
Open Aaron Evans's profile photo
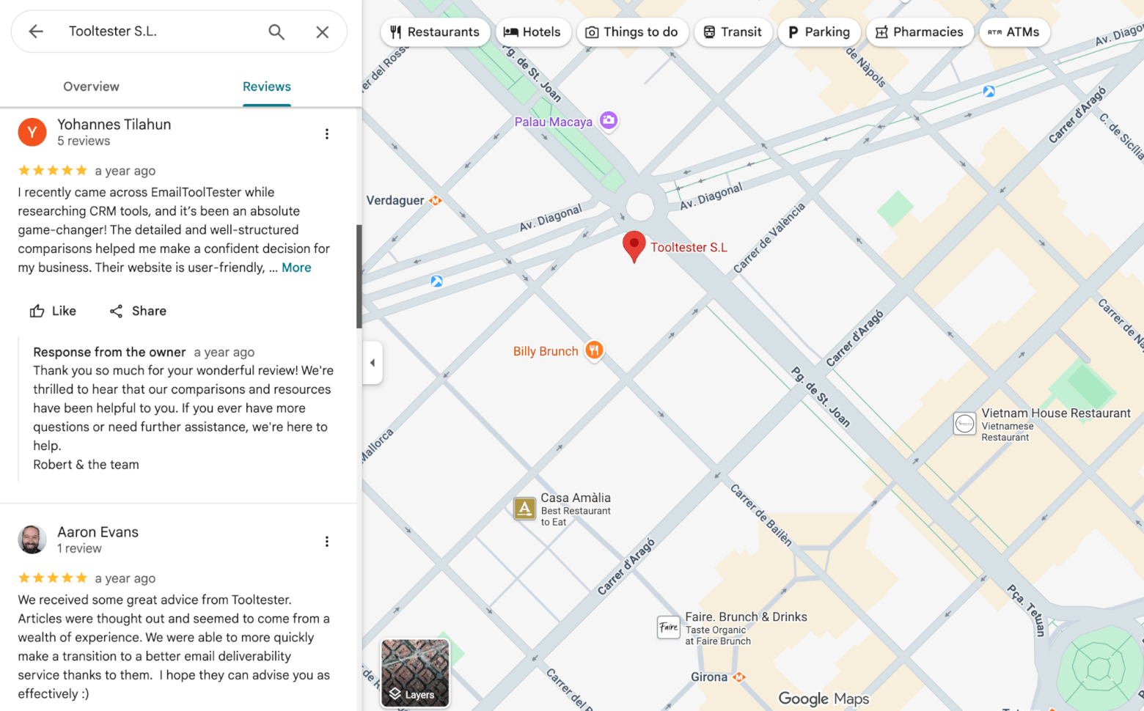click(32, 539)
